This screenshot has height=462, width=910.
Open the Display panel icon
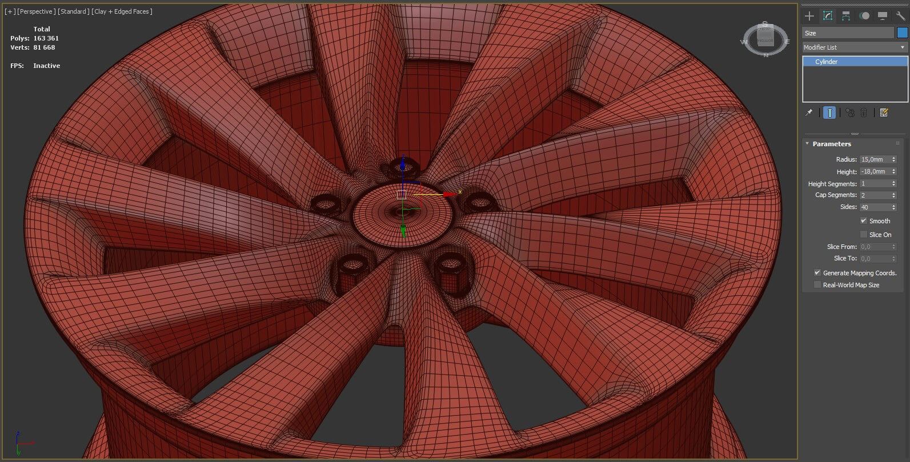[x=883, y=16]
